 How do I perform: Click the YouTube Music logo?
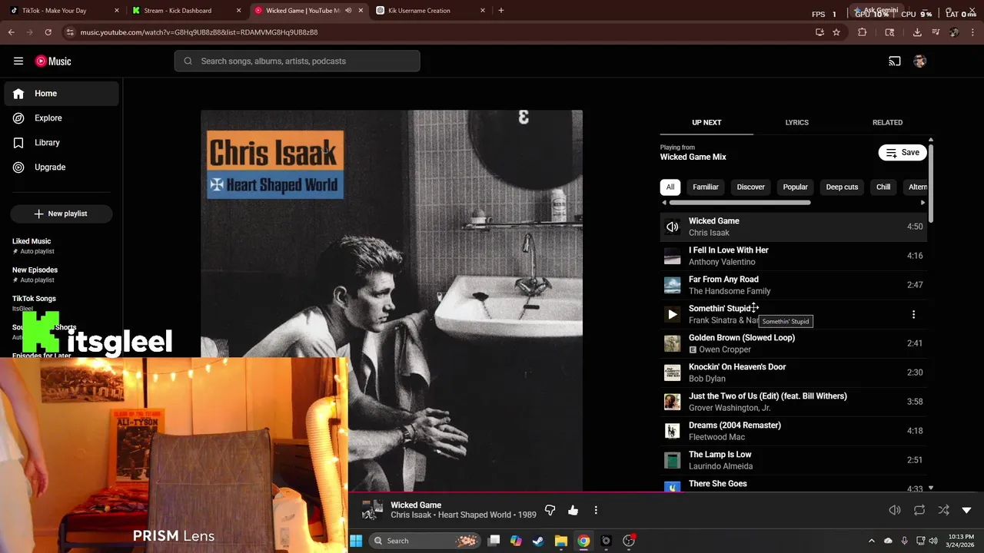53,61
